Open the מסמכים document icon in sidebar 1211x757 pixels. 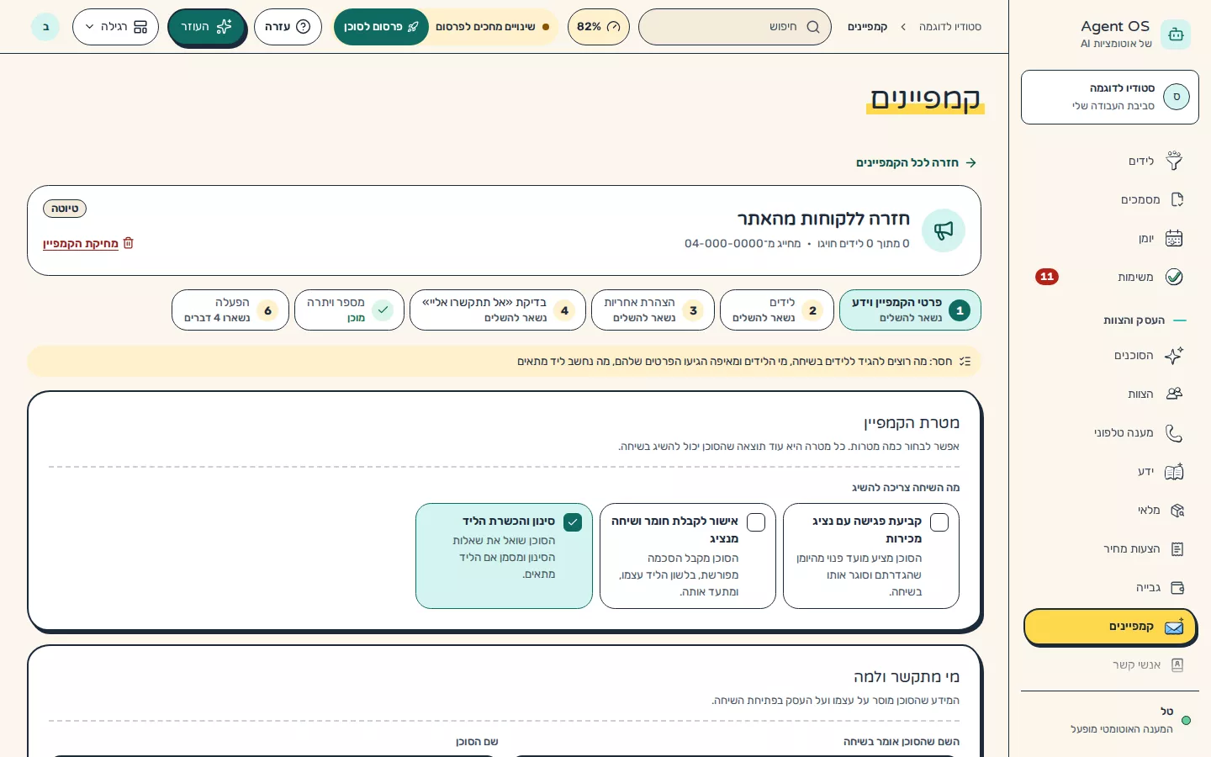point(1177,199)
